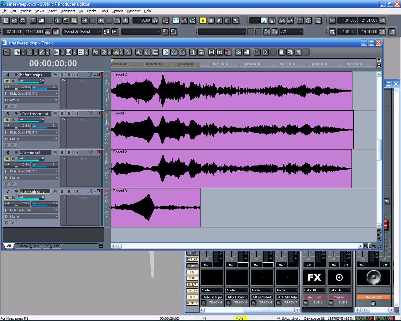Toggle W automation write on track 5
This screenshot has width=401, height=321.
(14, 120)
